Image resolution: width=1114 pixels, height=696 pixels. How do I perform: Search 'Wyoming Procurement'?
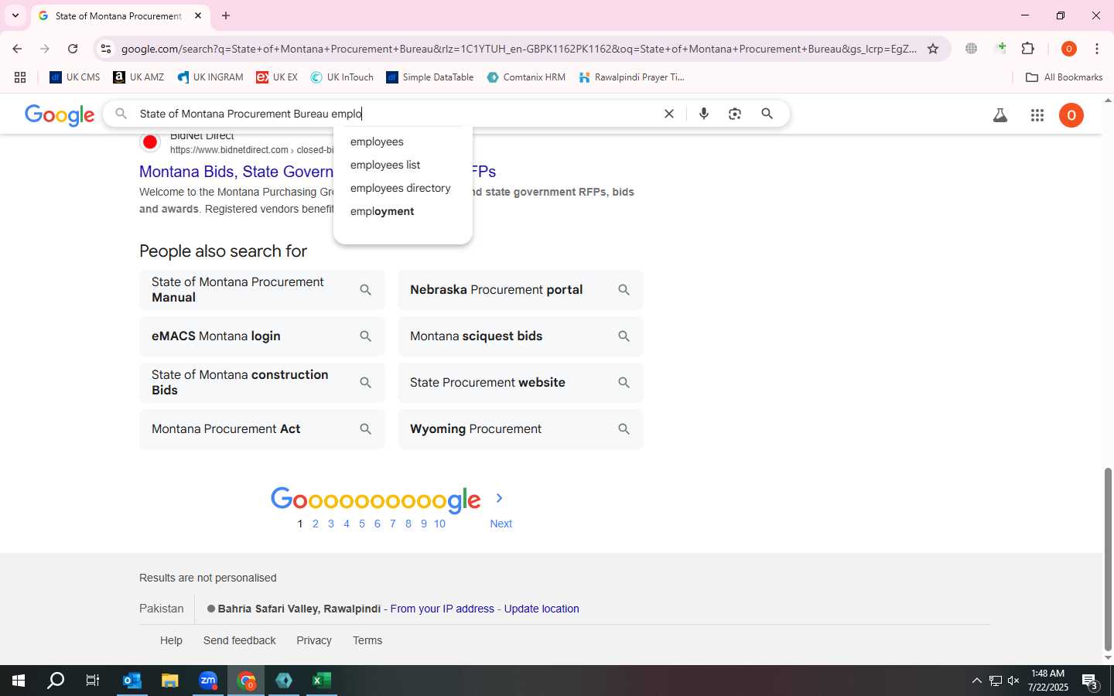click(x=521, y=429)
